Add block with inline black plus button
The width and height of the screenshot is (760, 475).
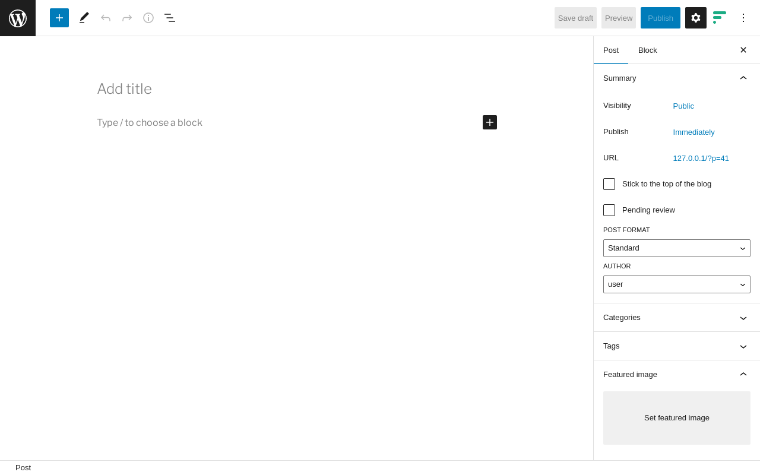click(490, 122)
